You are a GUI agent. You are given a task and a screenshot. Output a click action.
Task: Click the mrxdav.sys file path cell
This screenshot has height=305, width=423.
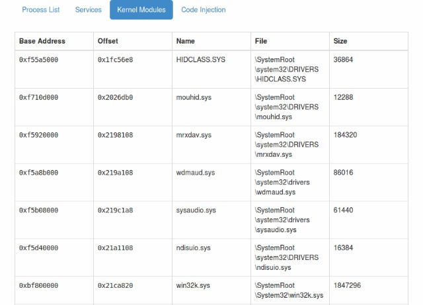[290, 144]
